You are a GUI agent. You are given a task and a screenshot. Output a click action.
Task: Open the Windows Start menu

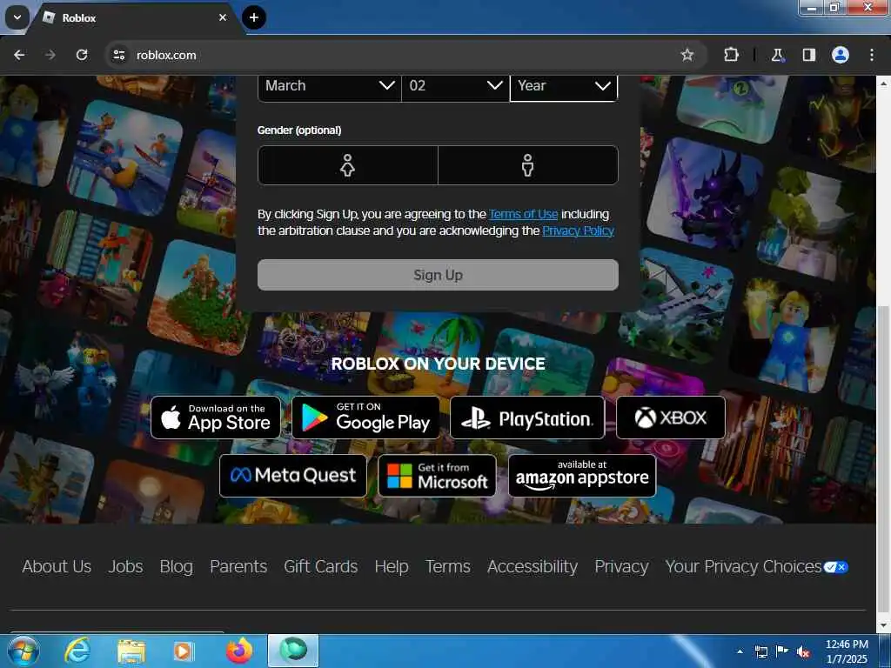pyautogui.click(x=23, y=651)
